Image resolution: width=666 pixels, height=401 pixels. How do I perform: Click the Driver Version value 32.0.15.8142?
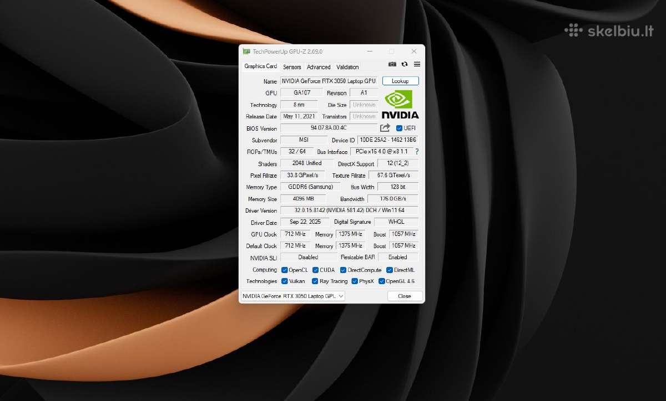350,211
